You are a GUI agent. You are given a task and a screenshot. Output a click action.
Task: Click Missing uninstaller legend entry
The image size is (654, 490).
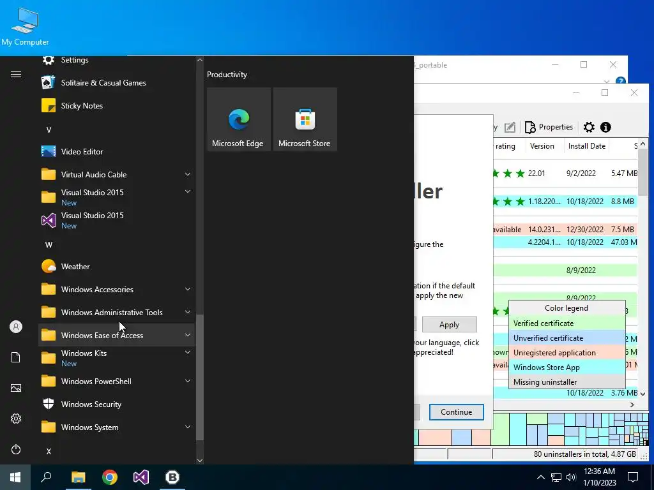[567, 382]
